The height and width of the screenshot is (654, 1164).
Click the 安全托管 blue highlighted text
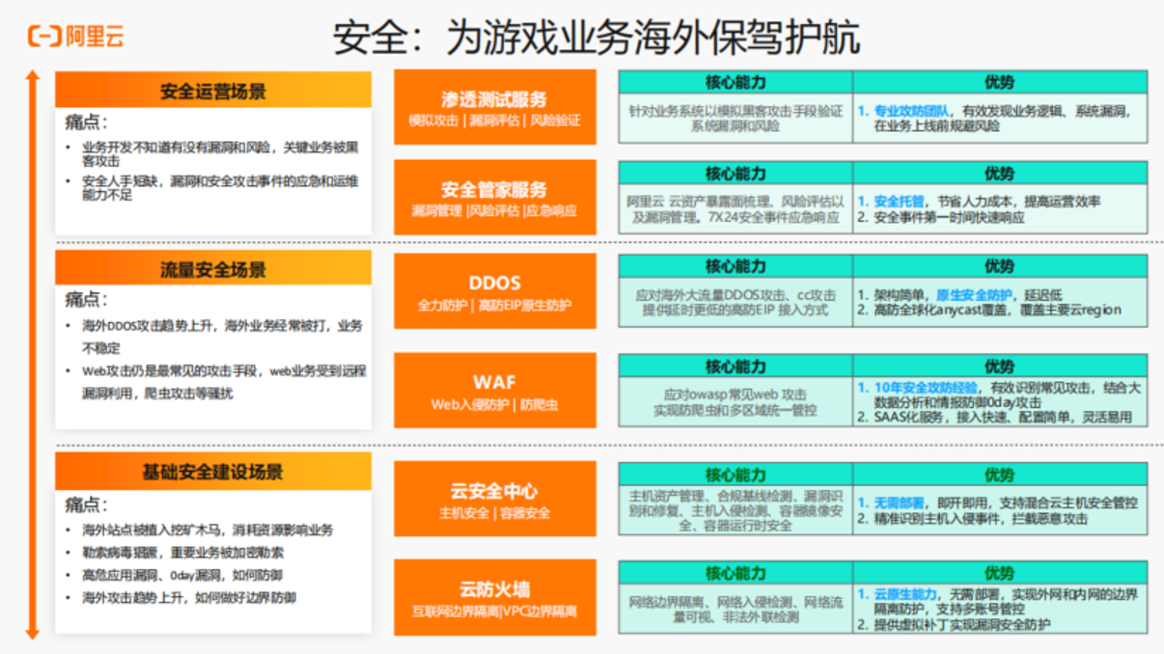(x=899, y=202)
